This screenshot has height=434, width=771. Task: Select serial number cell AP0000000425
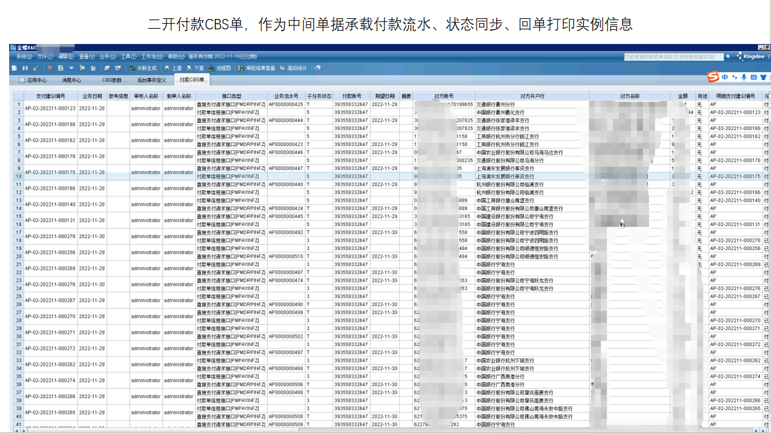tap(286, 105)
